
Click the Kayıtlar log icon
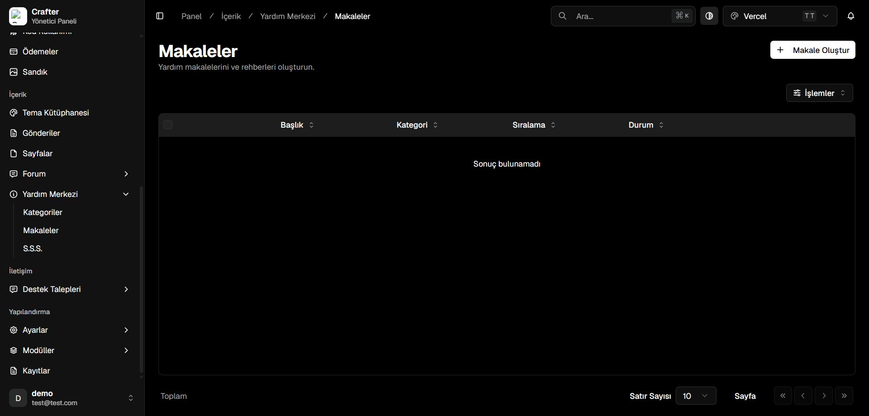(x=14, y=371)
